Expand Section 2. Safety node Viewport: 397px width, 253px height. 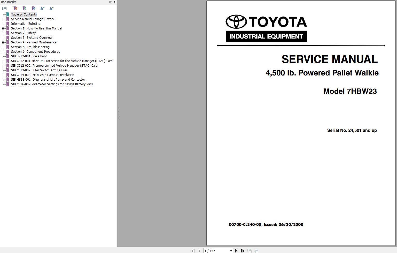coord(3,33)
